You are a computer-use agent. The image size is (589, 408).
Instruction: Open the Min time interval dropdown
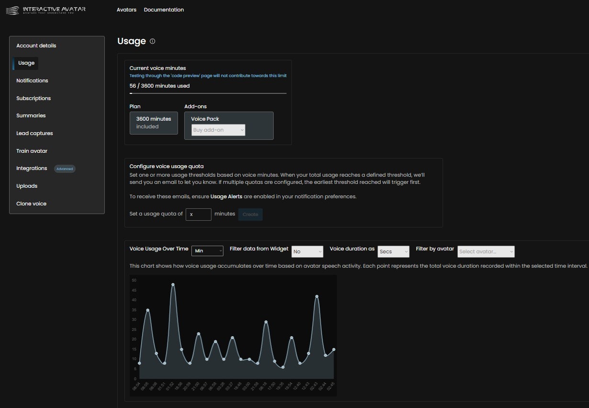207,251
